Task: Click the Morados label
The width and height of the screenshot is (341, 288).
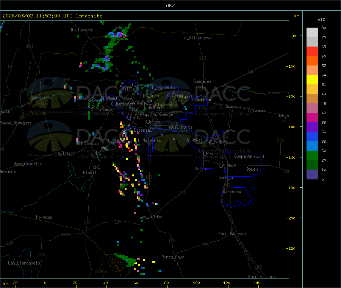Action: [44, 217]
